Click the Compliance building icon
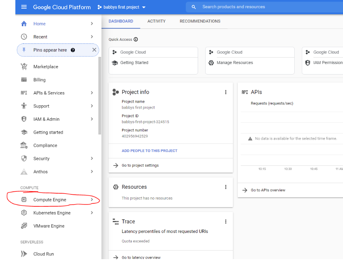Viewport: 343px width, 270px height. [24, 145]
